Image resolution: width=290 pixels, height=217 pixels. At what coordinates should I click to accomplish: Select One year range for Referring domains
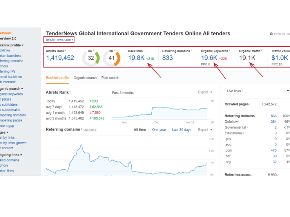tap(159, 130)
